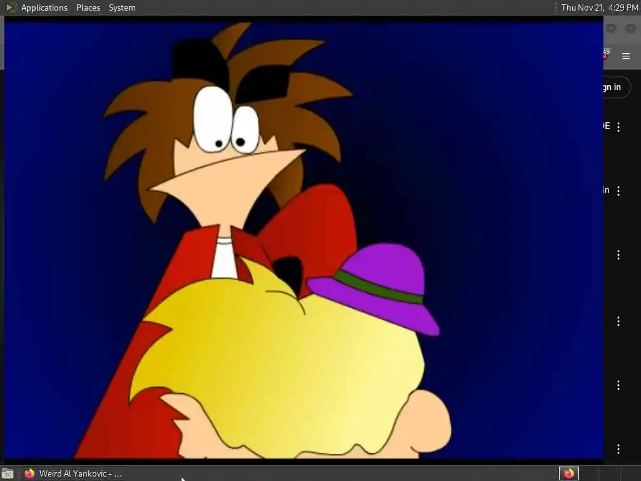This screenshot has height=481, width=641.
Task: Open the Firefox hamburger menu
Action: tap(625, 56)
